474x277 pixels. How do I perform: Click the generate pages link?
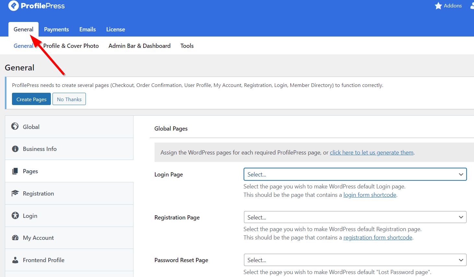[372, 153]
